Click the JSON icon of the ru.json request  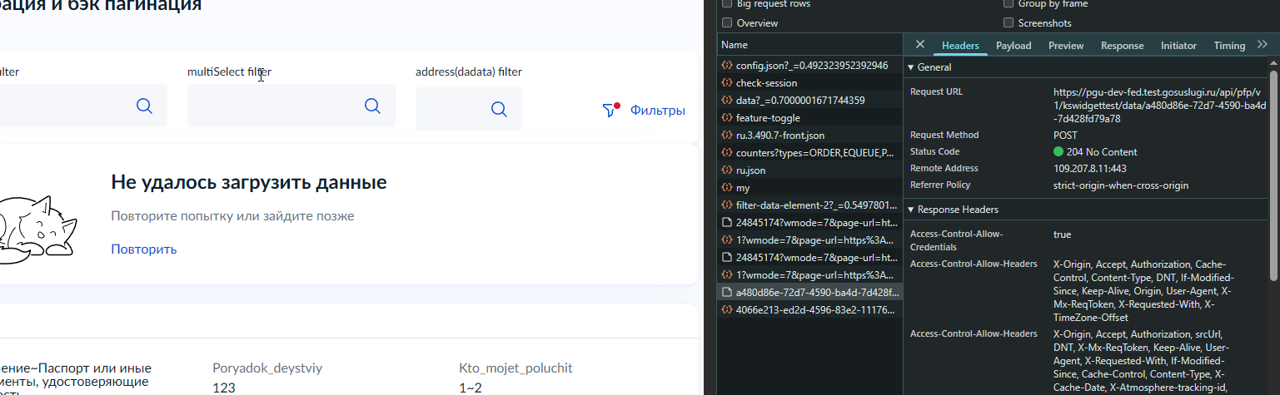727,170
